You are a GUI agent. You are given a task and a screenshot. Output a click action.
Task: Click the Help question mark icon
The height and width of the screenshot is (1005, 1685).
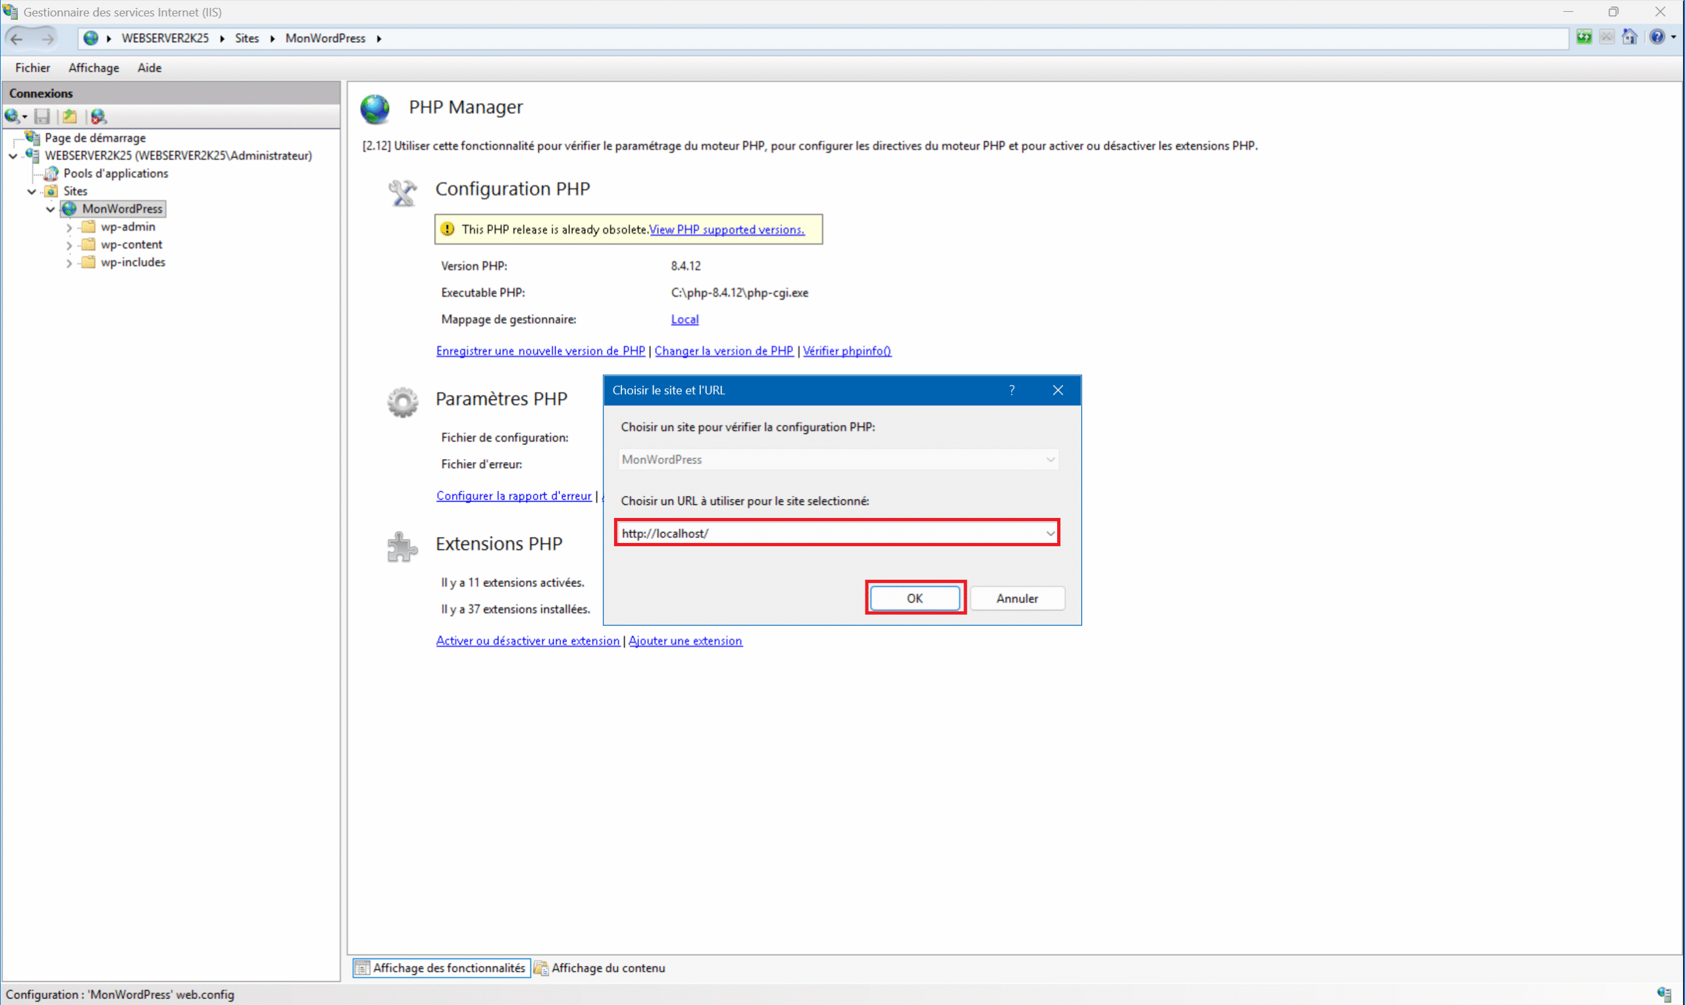point(1657,38)
